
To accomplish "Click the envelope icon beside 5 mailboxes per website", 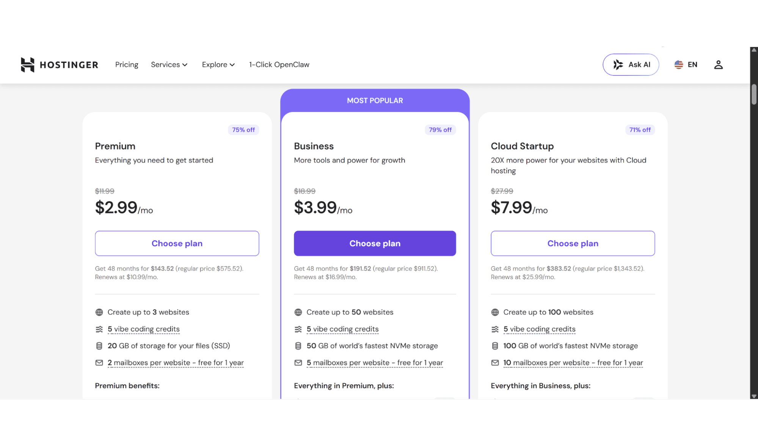I will coord(298,363).
